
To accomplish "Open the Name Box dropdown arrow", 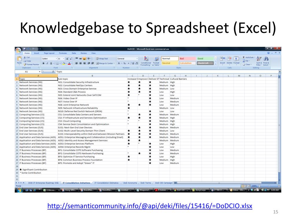I will [39, 72].
